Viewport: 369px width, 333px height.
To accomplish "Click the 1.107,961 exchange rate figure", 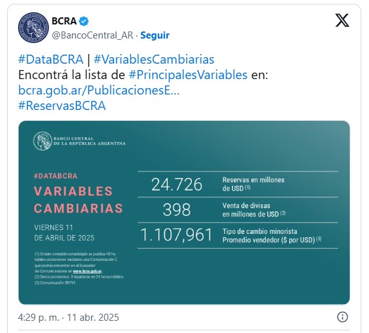I will [176, 235].
